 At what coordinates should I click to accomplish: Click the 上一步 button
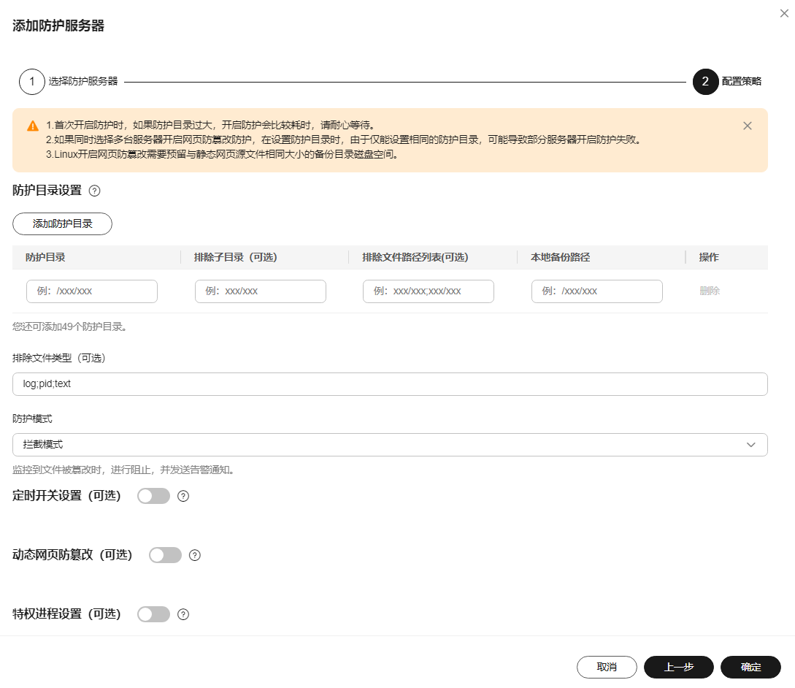click(x=679, y=668)
